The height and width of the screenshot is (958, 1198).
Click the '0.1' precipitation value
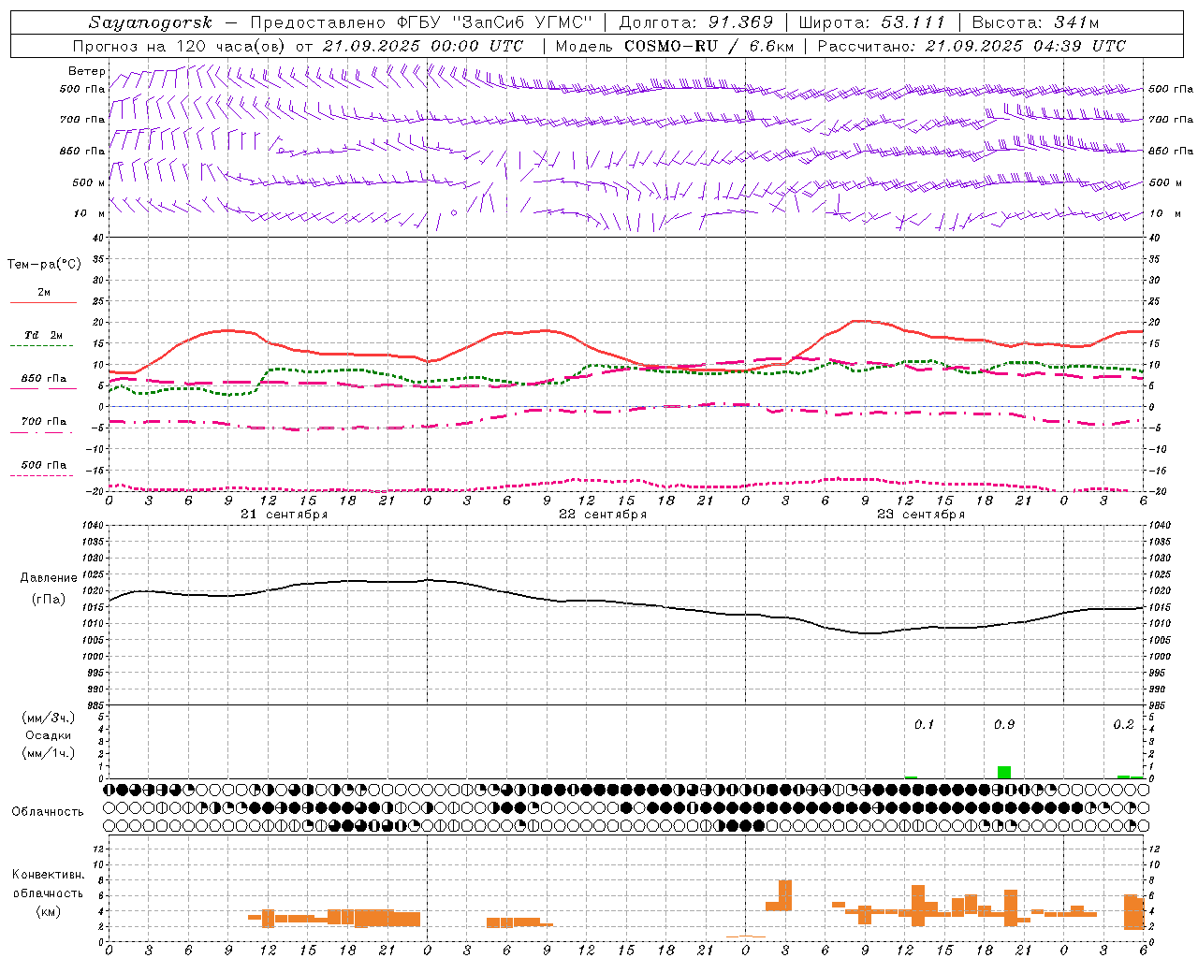[x=924, y=724]
